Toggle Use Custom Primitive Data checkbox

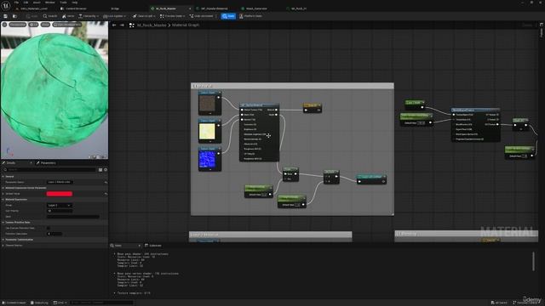pyautogui.click(x=49, y=228)
